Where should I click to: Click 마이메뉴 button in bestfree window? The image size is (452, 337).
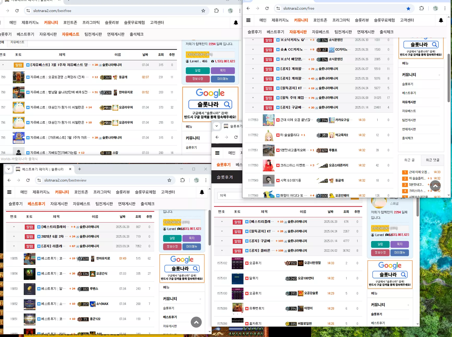point(223,79)
